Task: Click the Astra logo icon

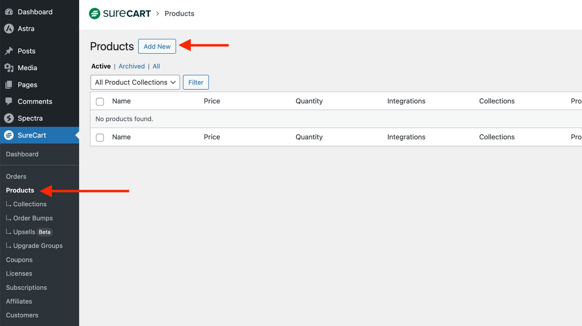Action: (x=9, y=29)
